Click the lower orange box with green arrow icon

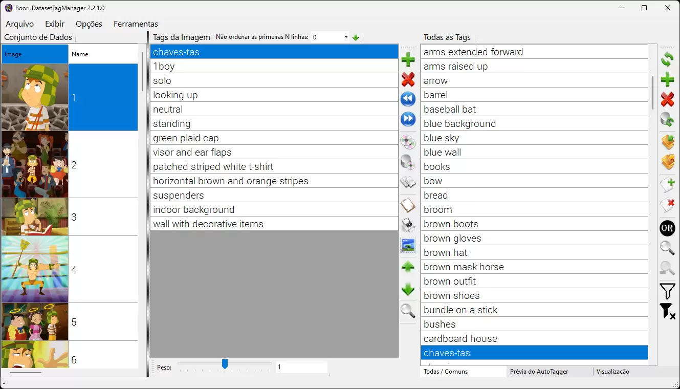click(667, 162)
